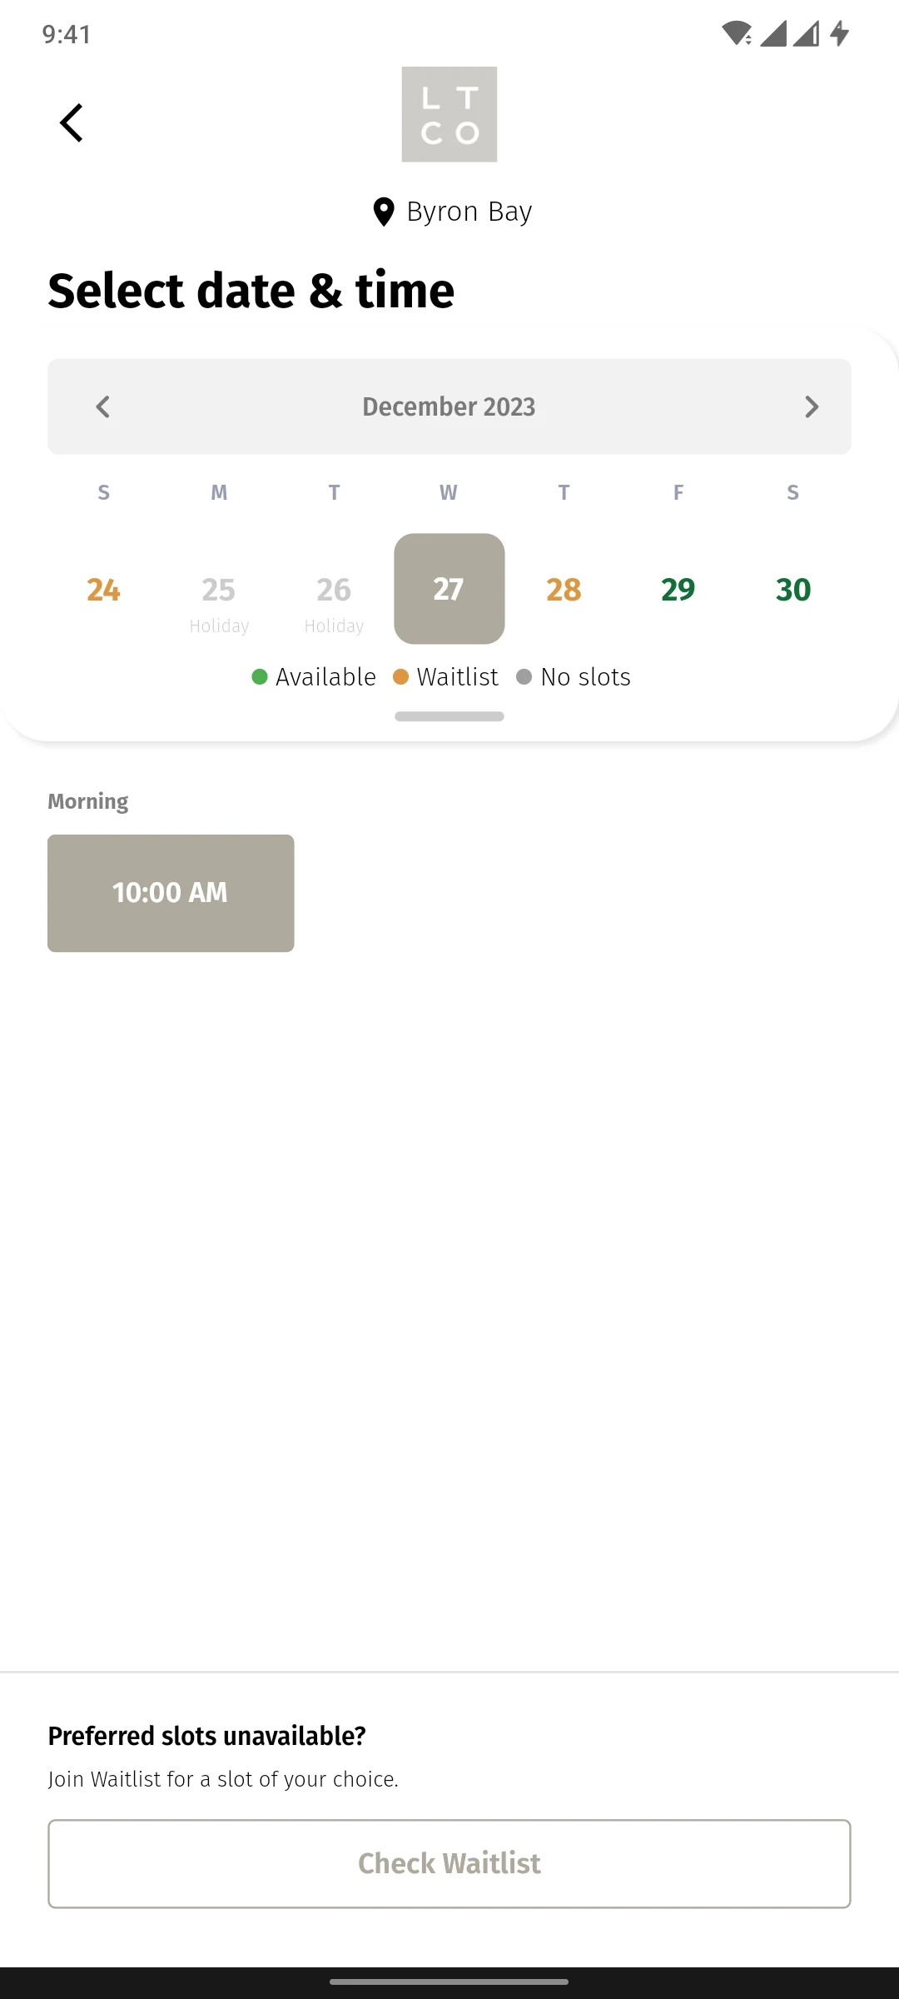Tap the orange Waitlist legend dot
Viewport: 899px width, 1999px height.
point(400,677)
